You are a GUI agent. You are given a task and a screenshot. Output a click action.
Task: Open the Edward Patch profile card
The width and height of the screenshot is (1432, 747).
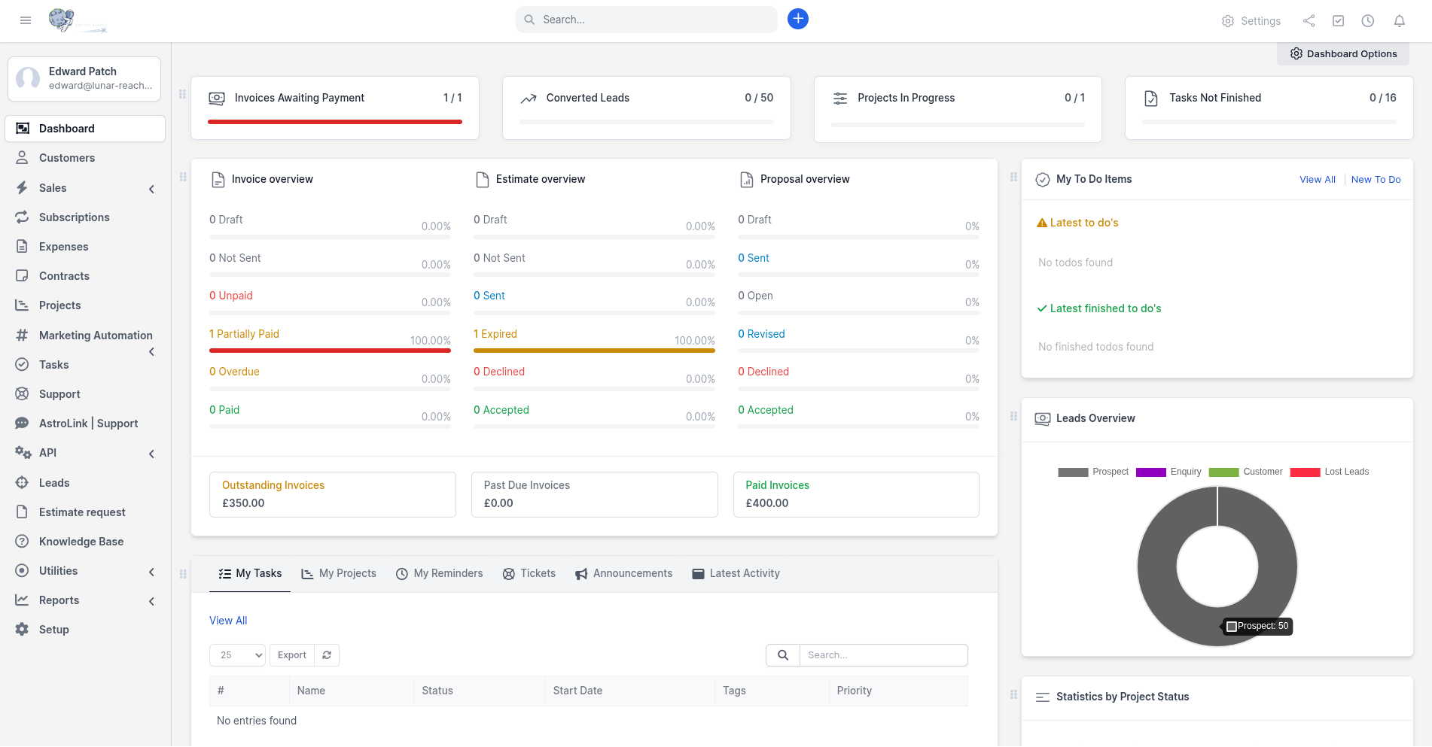(x=84, y=78)
